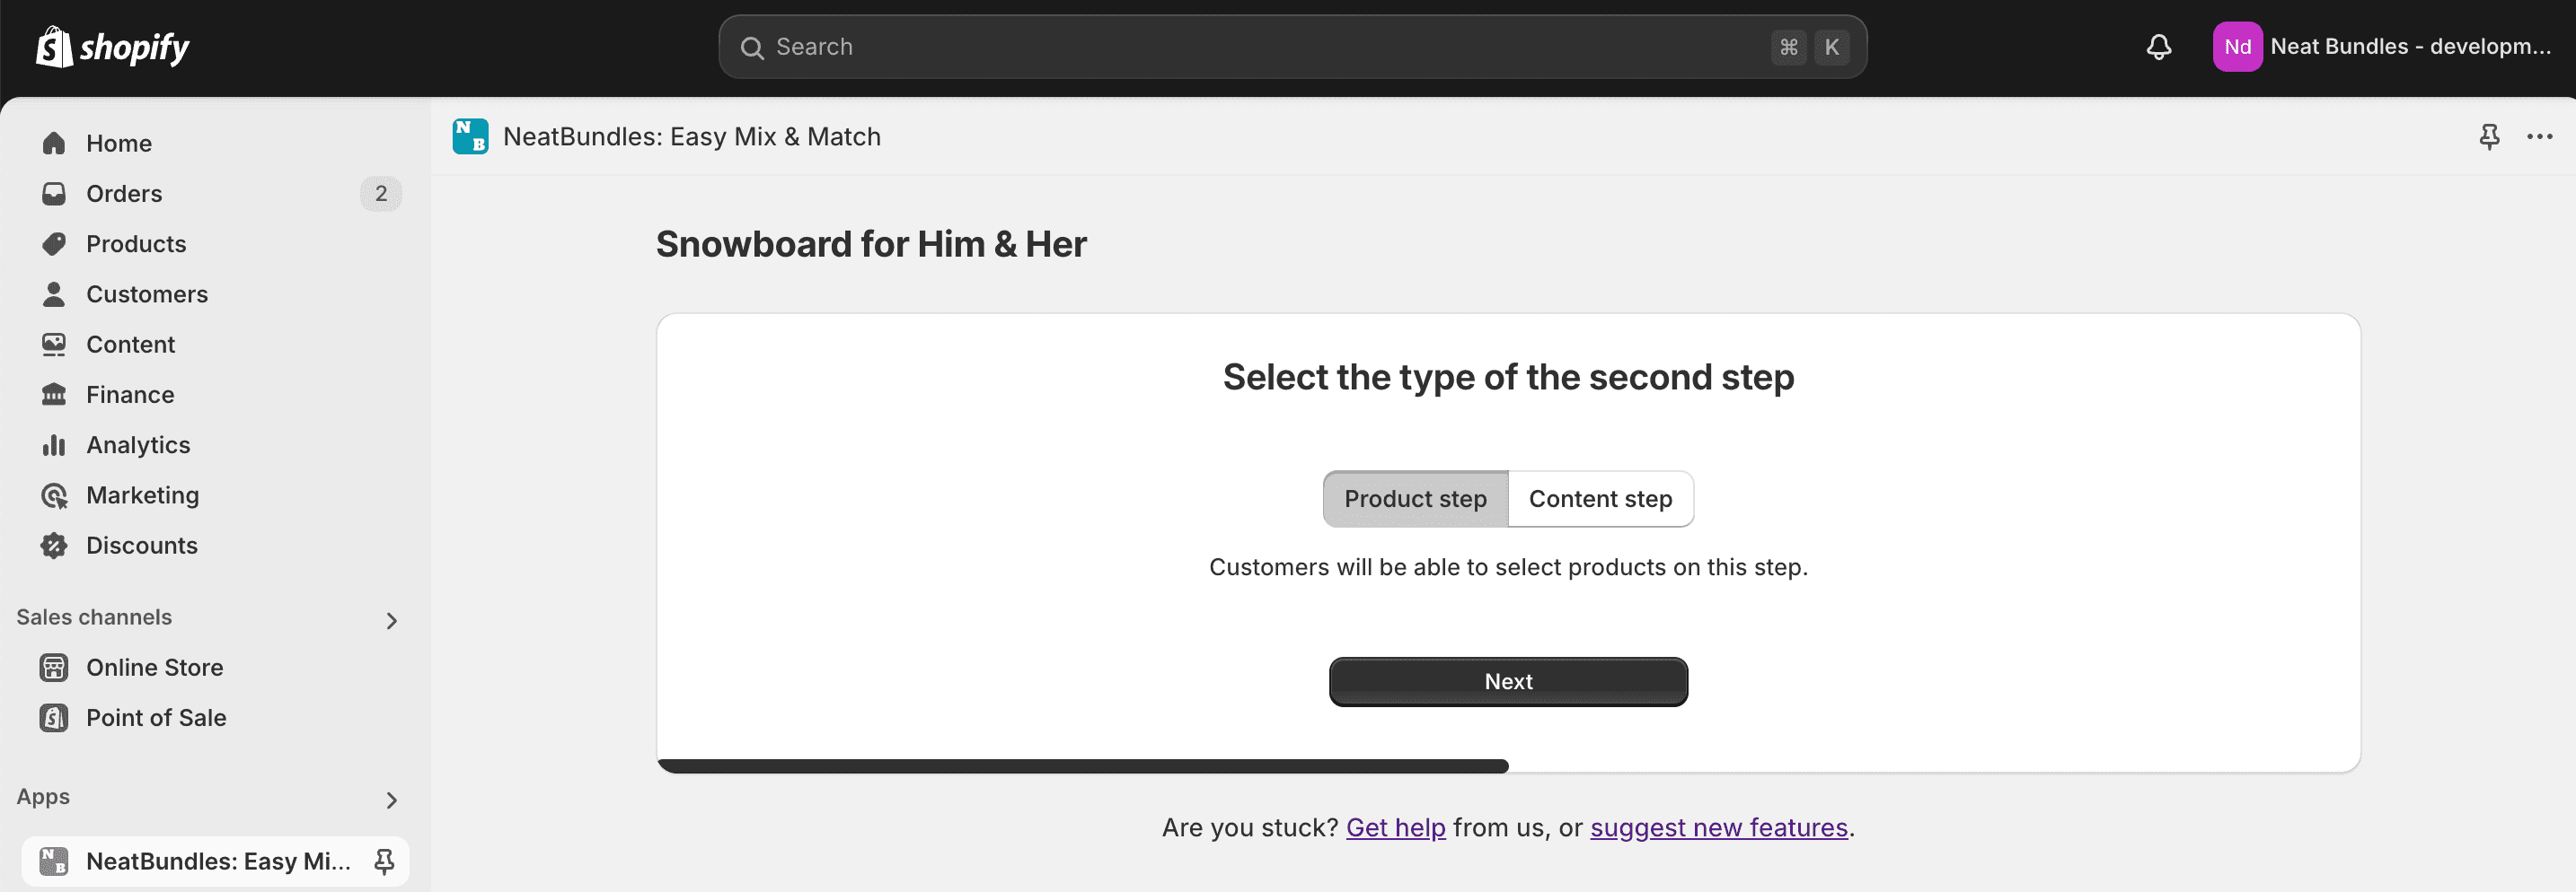Viewport: 2576px width, 892px height.
Task: Expand the Sales channels section
Action: click(x=391, y=620)
